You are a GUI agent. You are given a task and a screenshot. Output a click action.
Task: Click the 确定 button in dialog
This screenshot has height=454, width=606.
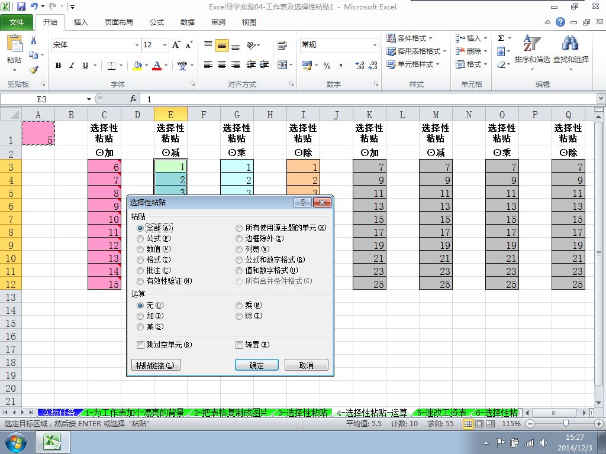coord(257,365)
